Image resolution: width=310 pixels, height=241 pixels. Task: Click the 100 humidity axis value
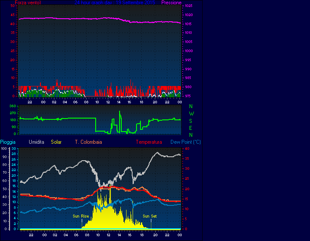click(4, 149)
